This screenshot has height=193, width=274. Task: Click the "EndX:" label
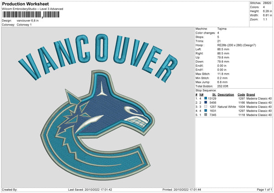click(200, 66)
